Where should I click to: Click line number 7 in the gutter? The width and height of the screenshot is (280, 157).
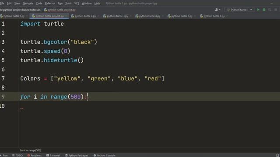pyautogui.click(x=3, y=78)
